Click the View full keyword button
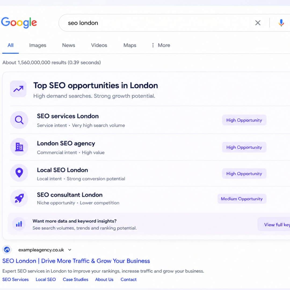 274,224
